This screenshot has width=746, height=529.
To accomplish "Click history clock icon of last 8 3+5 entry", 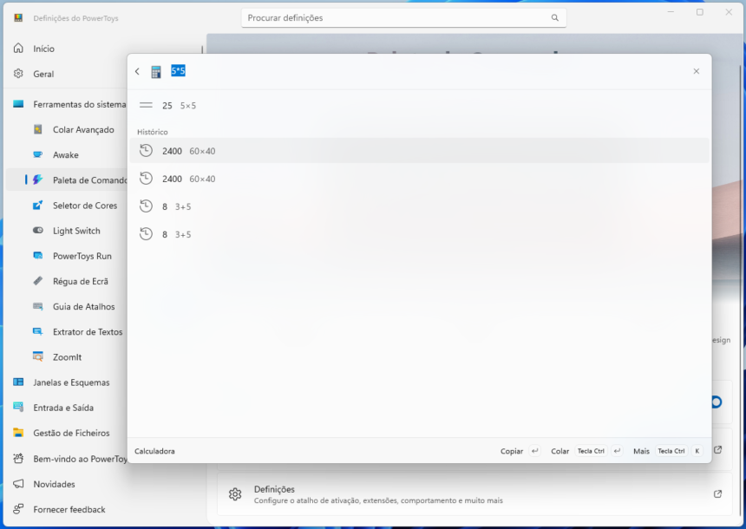I will point(146,234).
